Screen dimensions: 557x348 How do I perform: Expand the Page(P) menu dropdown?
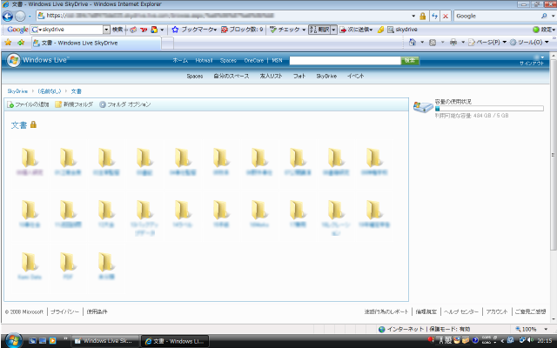504,43
